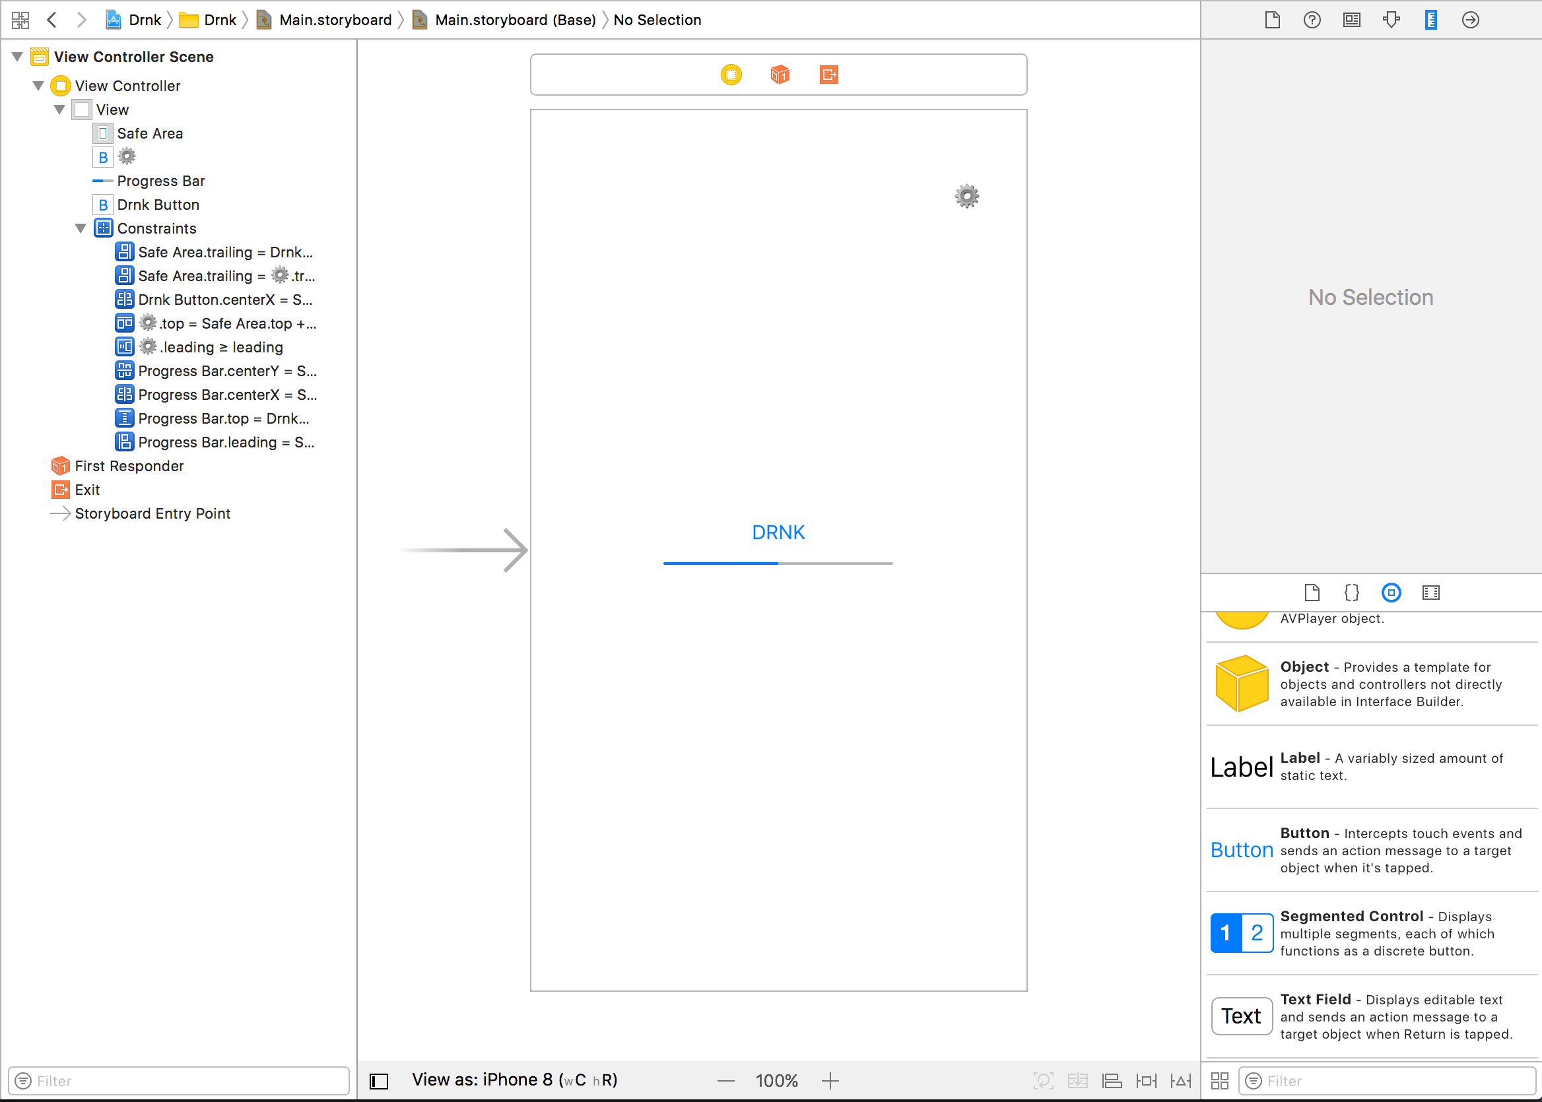
Task: Click the 100% zoom level
Action: point(776,1080)
